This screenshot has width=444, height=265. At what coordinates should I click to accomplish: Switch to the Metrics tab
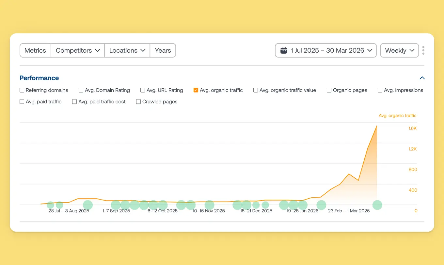[35, 50]
